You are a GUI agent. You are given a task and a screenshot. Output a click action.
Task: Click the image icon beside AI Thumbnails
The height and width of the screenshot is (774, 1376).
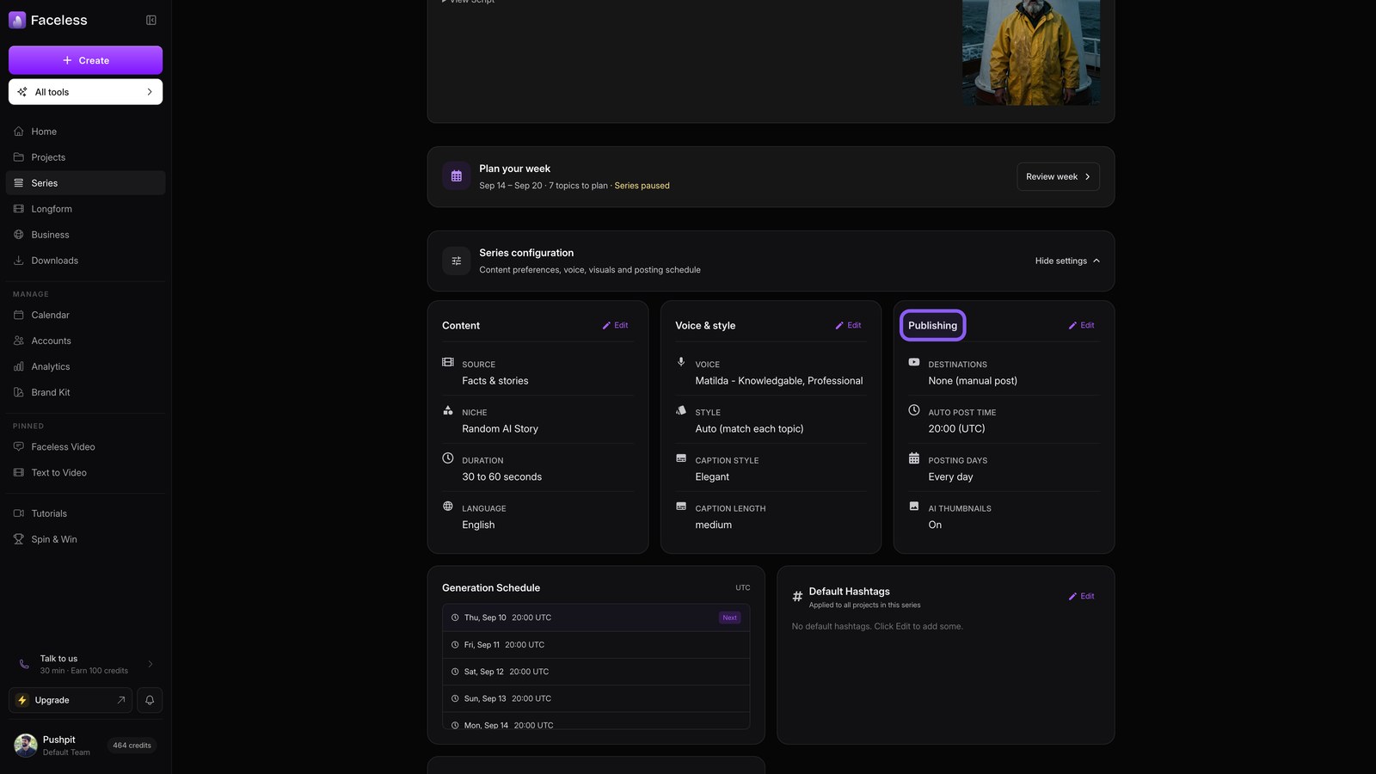point(914,507)
